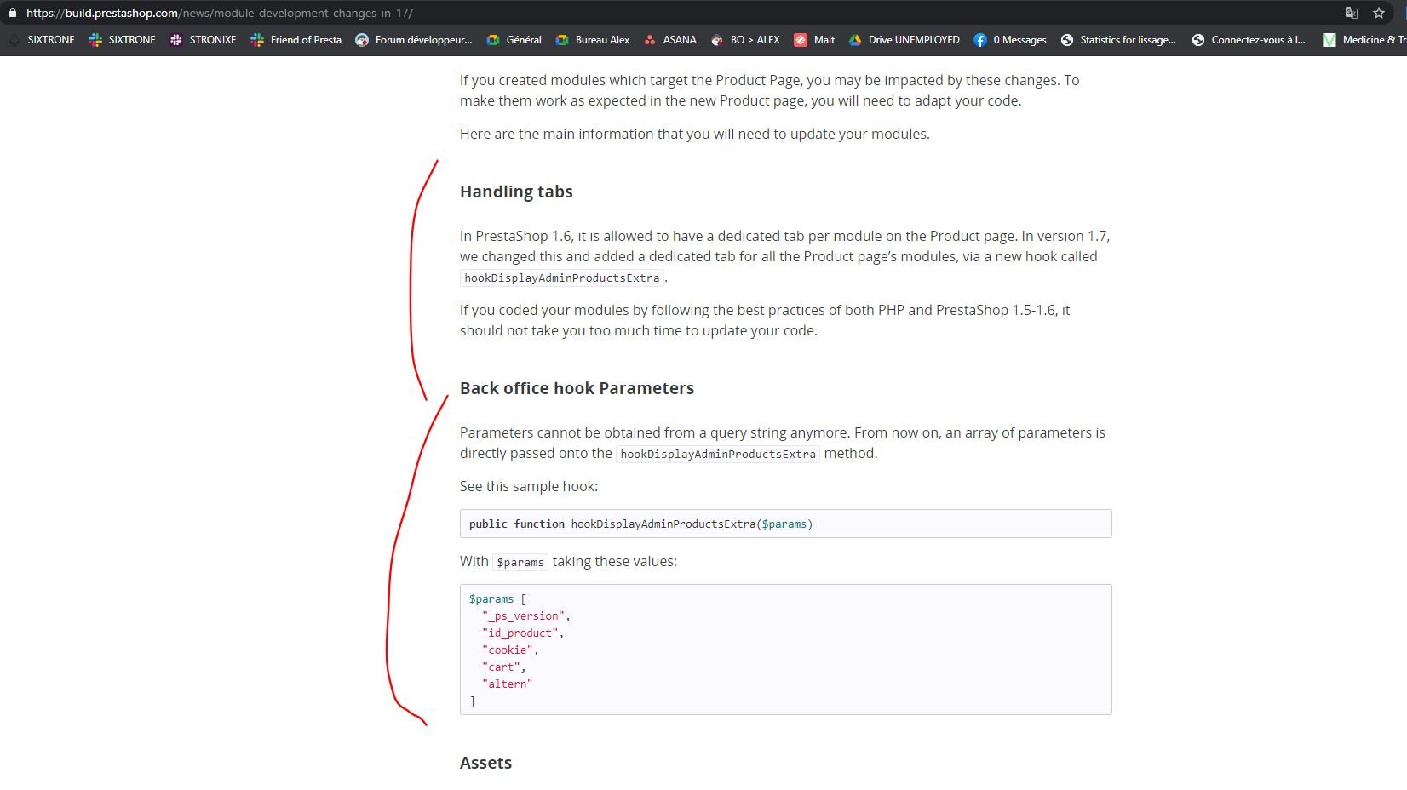Click the Back office hook Parameters heading

[577, 388]
